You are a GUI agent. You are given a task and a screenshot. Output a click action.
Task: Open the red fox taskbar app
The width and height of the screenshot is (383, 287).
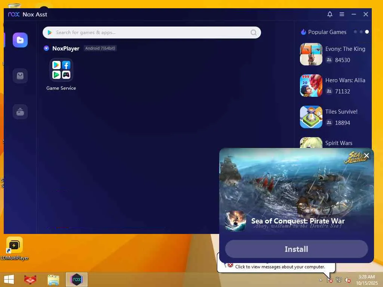click(x=30, y=280)
